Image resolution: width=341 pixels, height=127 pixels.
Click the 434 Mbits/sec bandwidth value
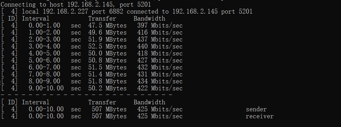(x=160, y=81)
